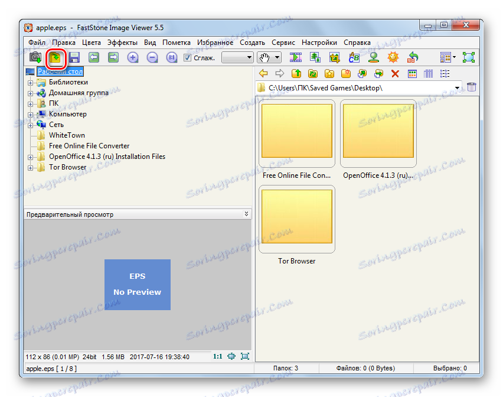Open the favorites folder star icon

click(329, 74)
